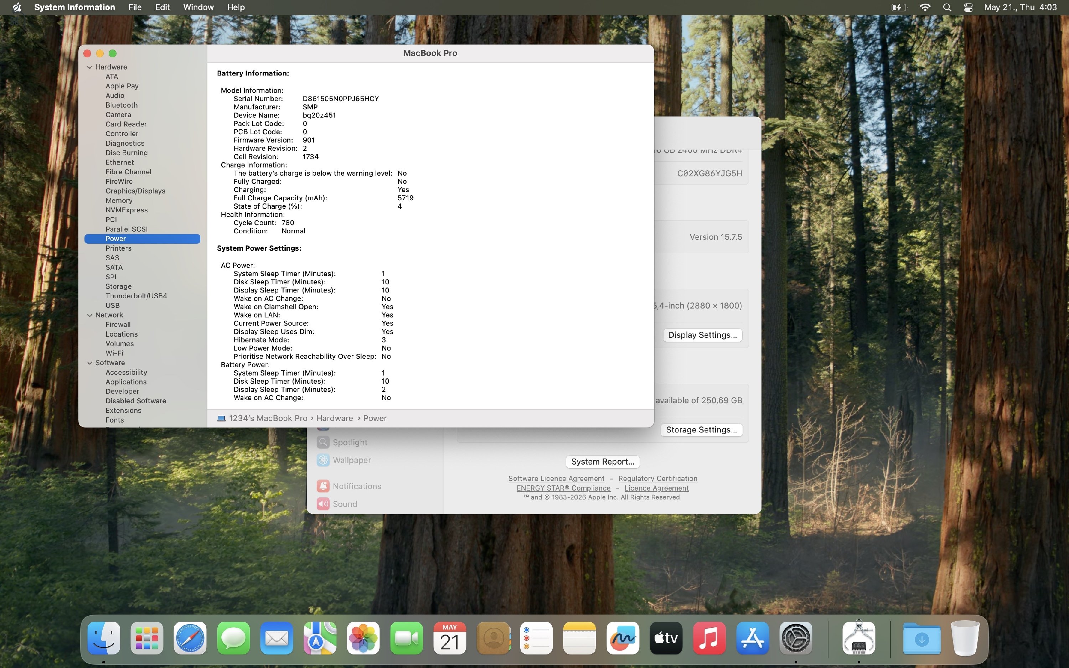The image size is (1069, 668).
Task: Open Contacts app in the Dock
Action: coord(493,638)
